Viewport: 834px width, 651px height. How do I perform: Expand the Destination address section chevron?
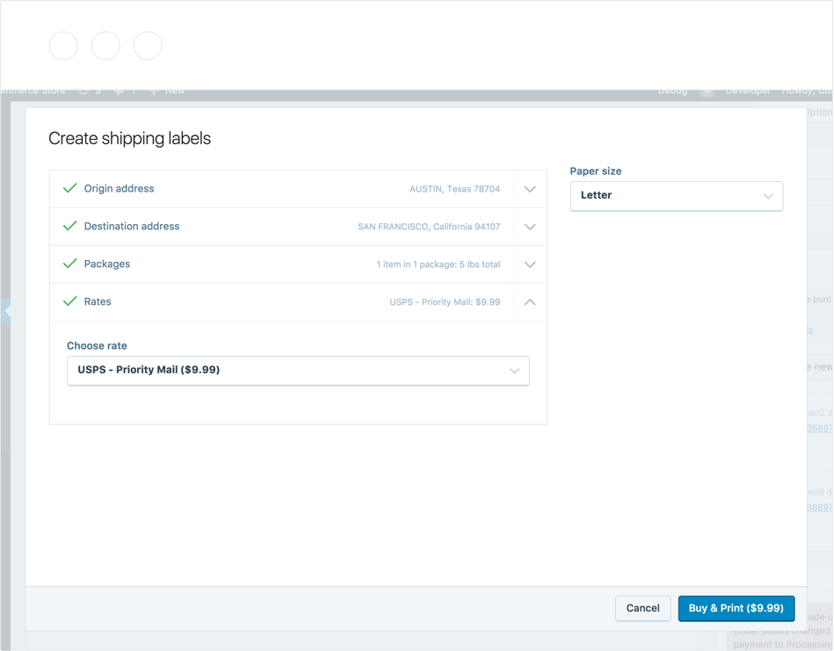(x=530, y=228)
